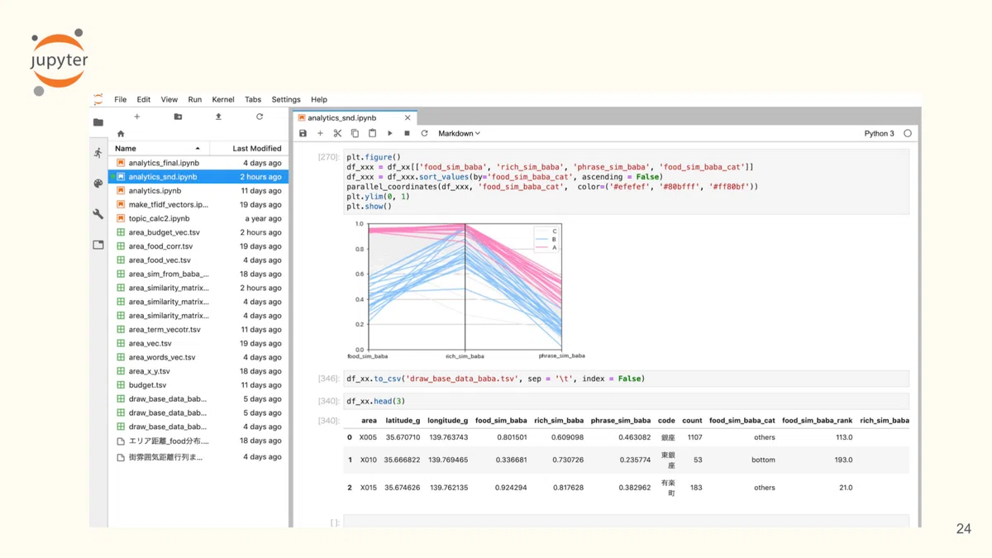Click the Python 3 kernel name
This screenshot has height=558, width=992.
click(x=879, y=133)
